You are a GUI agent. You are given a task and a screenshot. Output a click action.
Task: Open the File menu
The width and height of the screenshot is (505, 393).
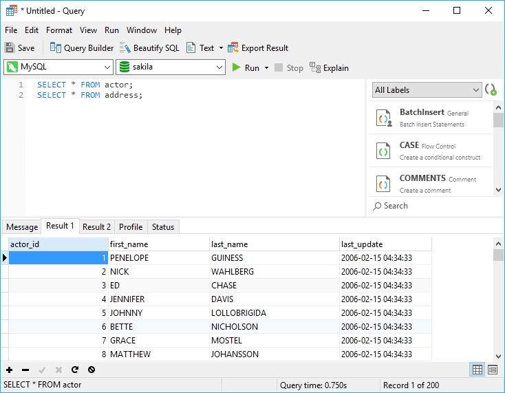(11, 30)
